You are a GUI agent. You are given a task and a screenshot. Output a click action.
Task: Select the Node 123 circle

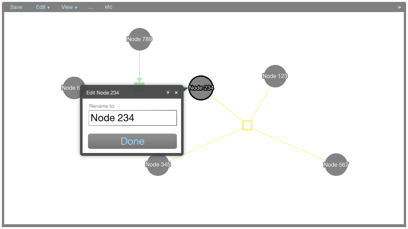coord(275,76)
